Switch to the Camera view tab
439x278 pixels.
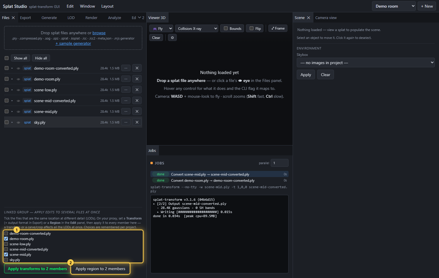point(326,18)
